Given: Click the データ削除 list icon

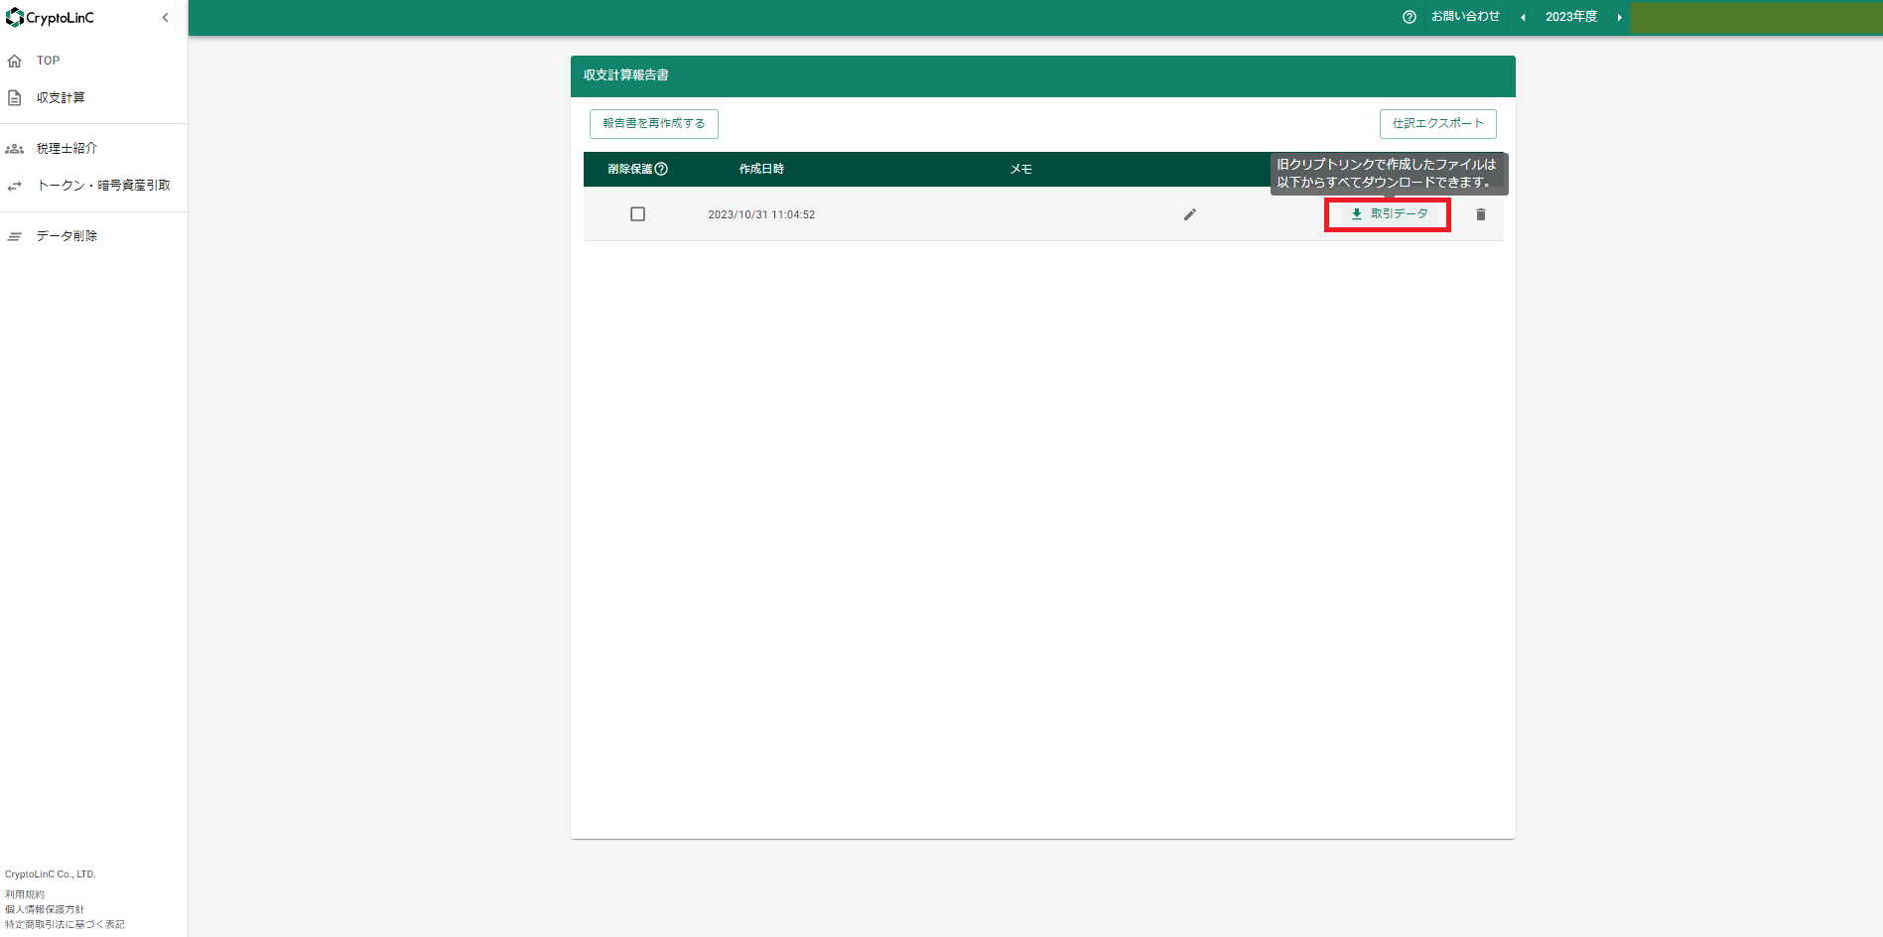Looking at the screenshot, I should (x=15, y=236).
